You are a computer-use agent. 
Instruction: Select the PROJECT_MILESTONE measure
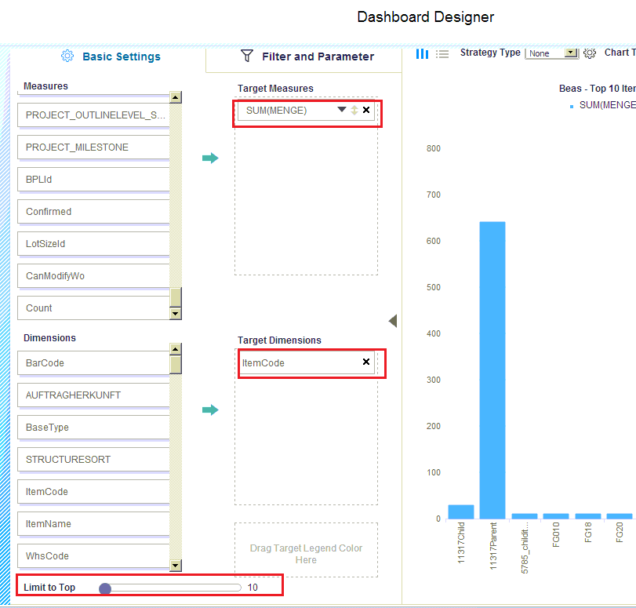click(x=93, y=147)
